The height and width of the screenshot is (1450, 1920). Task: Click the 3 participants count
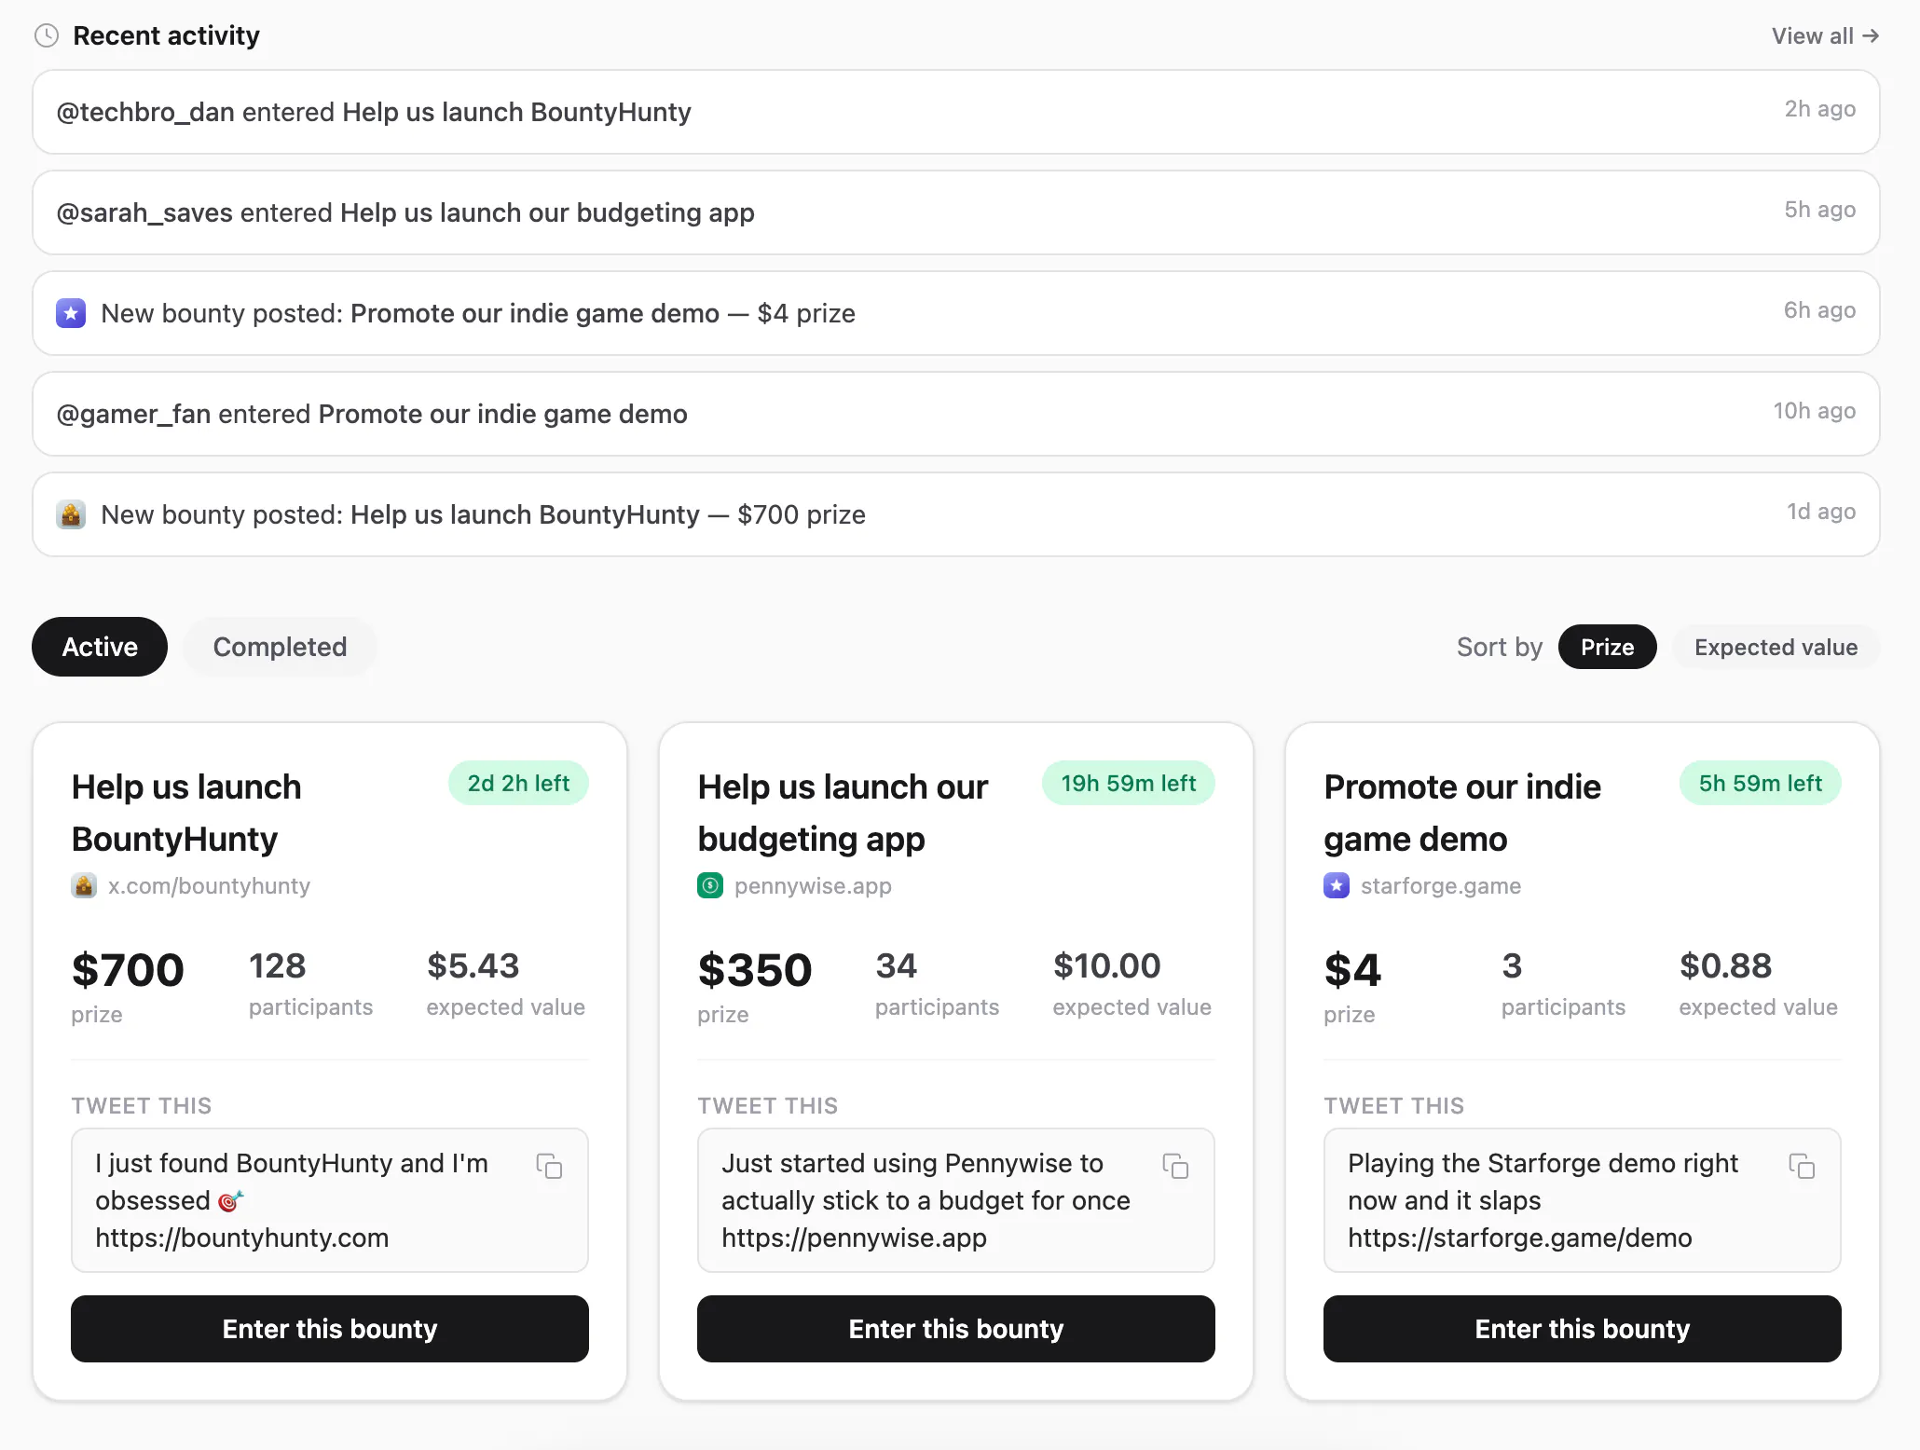1512,965
